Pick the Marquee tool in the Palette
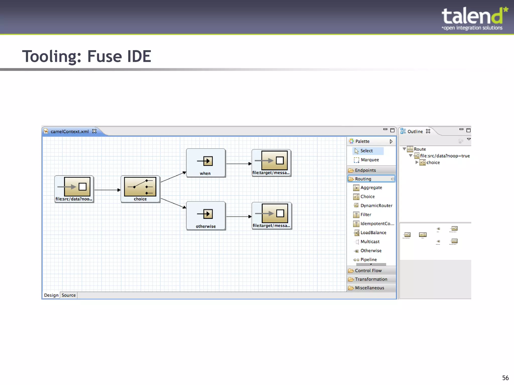 pos(367,160)
